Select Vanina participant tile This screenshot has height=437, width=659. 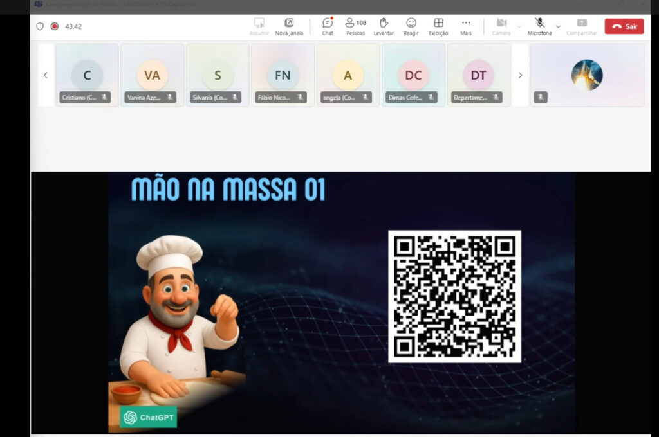click(152, 75)
